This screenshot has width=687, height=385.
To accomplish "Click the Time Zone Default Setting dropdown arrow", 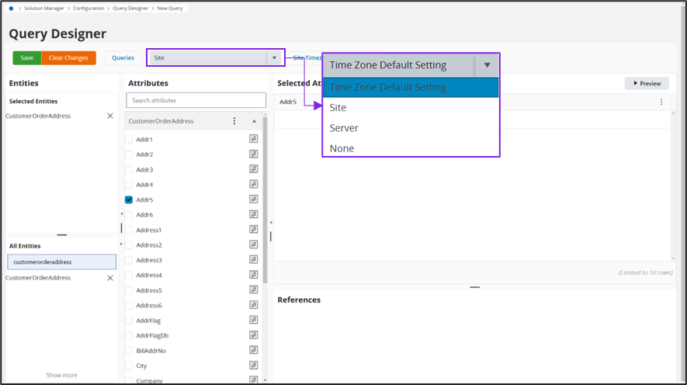I will (487, 65).
